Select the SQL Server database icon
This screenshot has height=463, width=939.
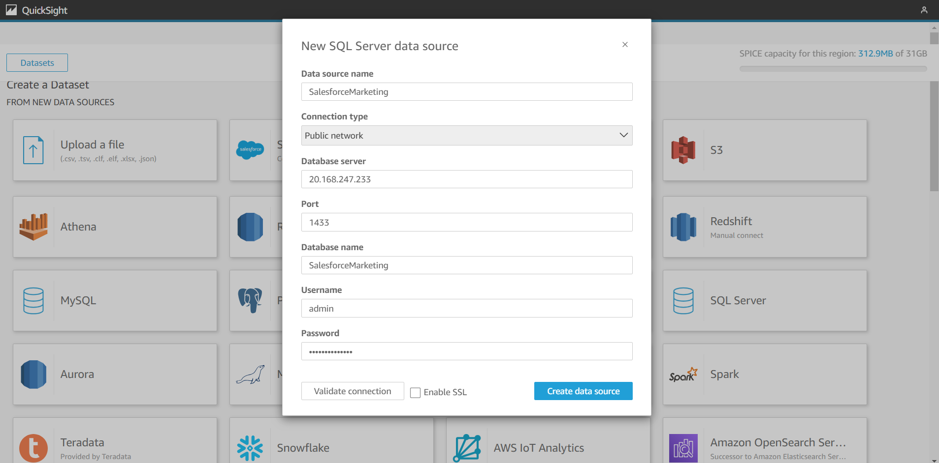coord(683,300)
